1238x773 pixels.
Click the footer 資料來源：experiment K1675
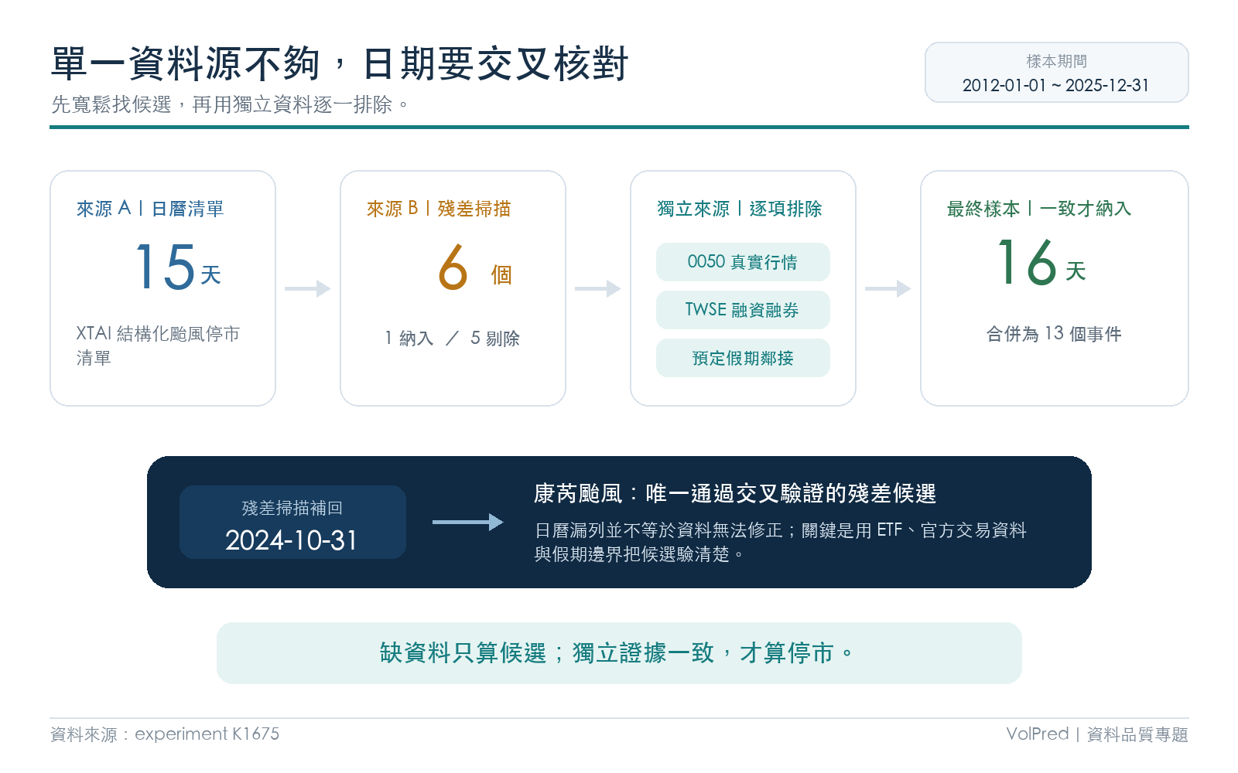point(165,734)
